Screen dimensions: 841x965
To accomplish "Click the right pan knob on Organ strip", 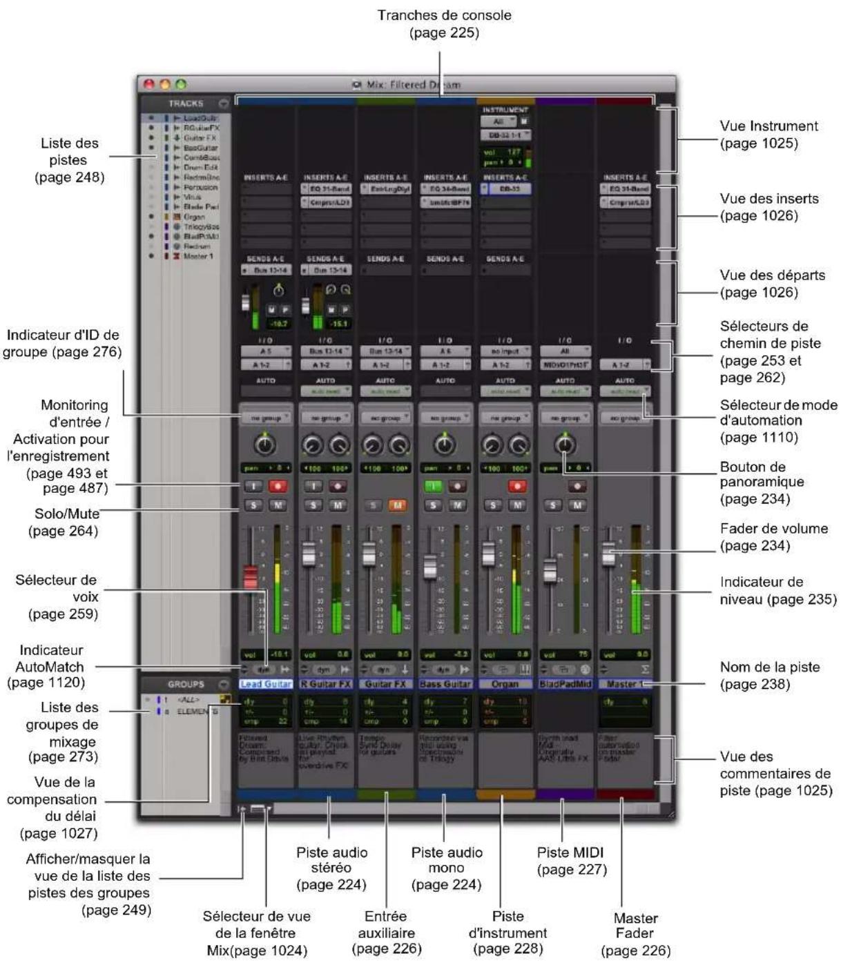I will pos(519,446).
